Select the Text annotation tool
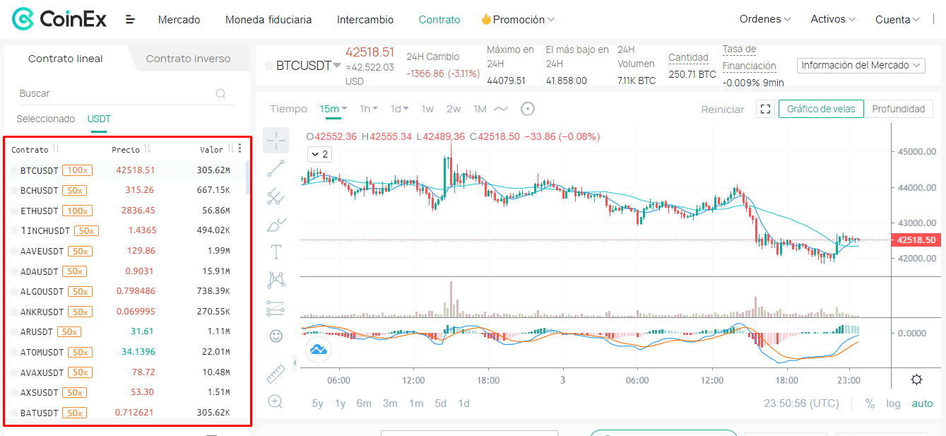 pyautogui.click(x=276, y=252)
